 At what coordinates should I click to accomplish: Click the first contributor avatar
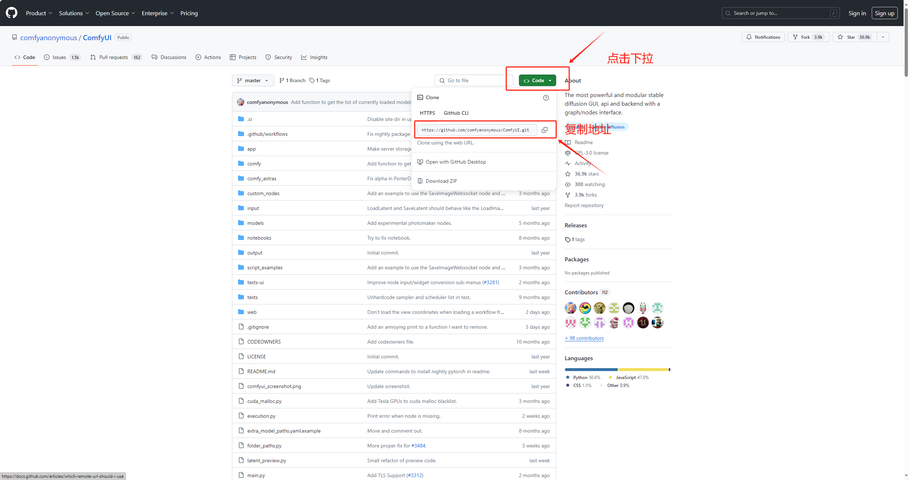point(571,308)
